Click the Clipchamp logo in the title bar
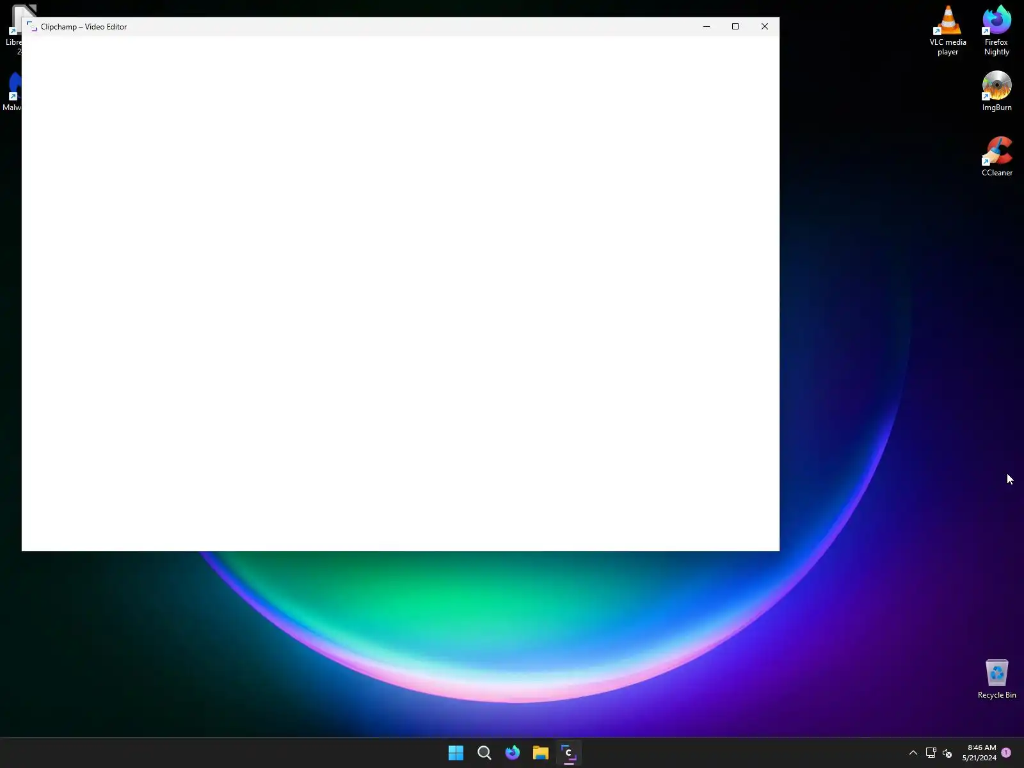The image size is (1024, 768). 32,26
